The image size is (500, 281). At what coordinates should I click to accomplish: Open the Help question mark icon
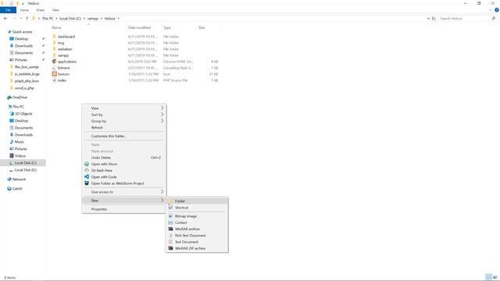coord(497,10)
